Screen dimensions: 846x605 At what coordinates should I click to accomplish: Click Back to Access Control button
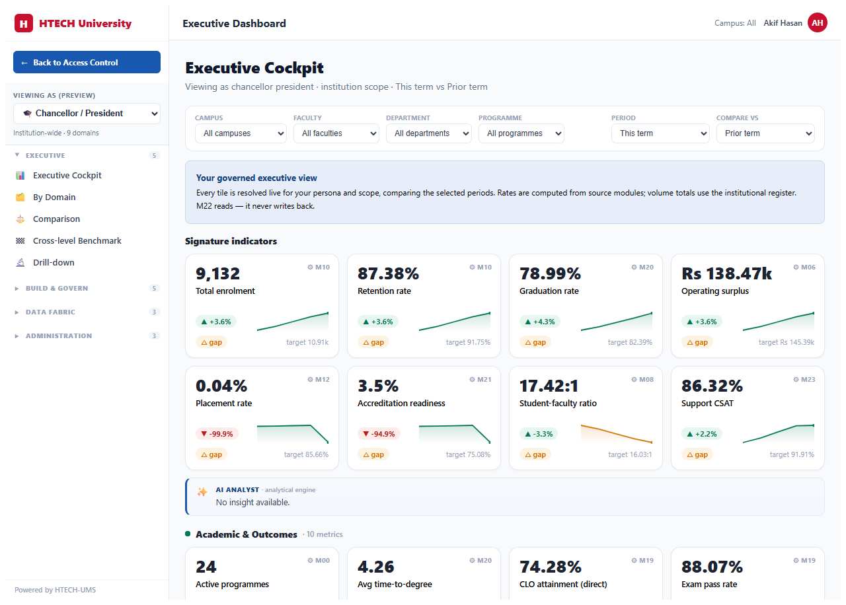tap(87, 62)
